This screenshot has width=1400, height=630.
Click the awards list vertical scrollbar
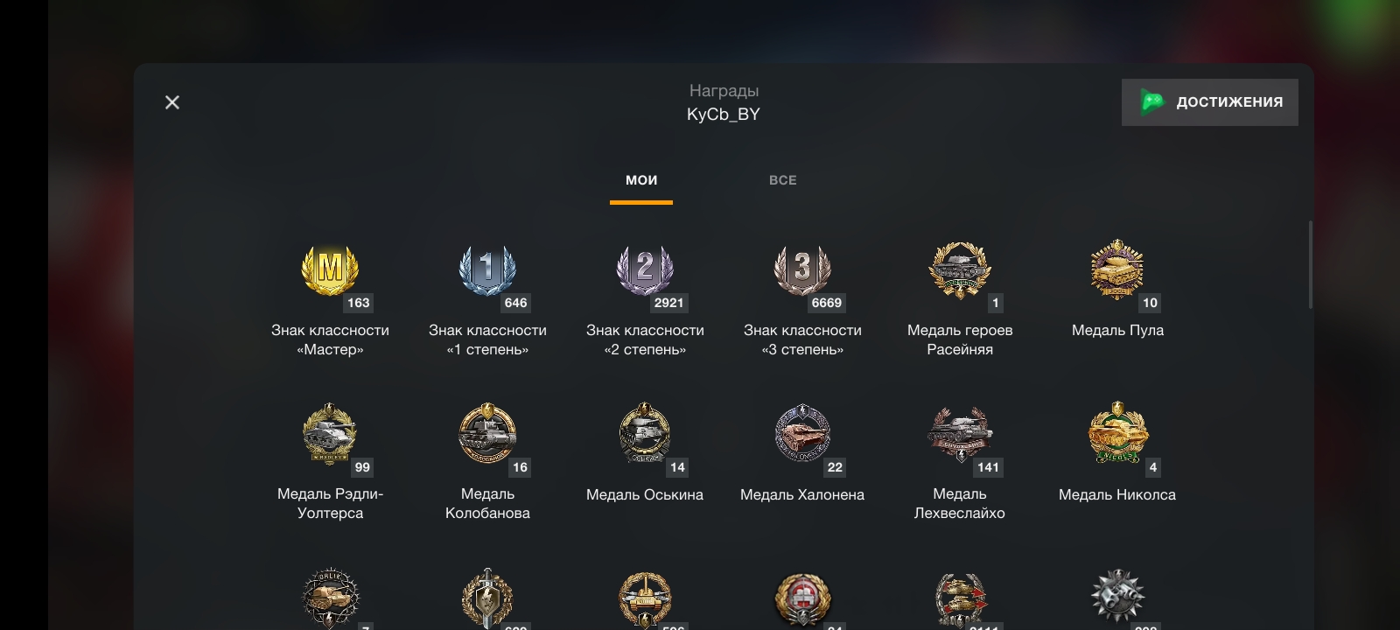coord(1310,264)
